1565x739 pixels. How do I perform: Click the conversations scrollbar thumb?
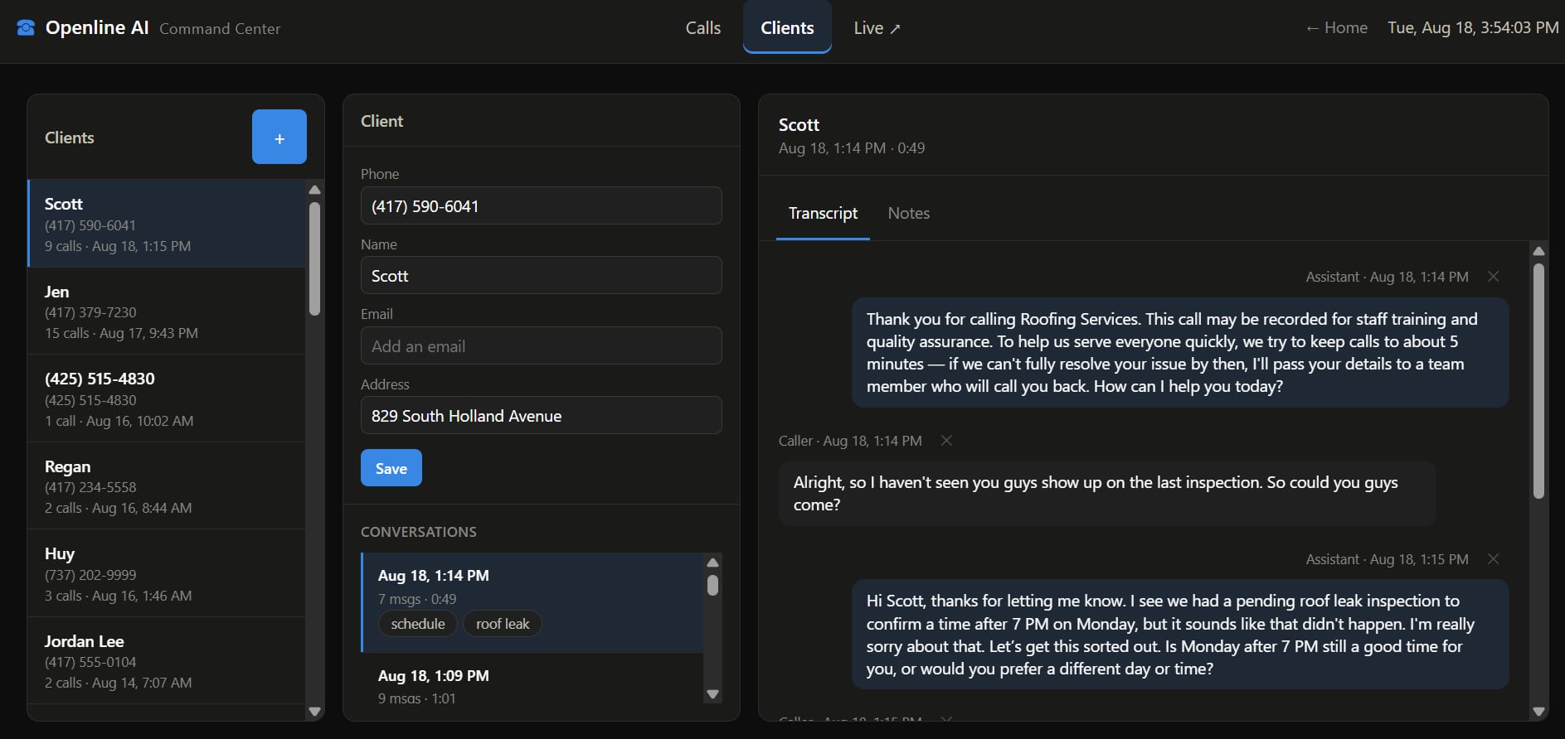click(712, 585)
